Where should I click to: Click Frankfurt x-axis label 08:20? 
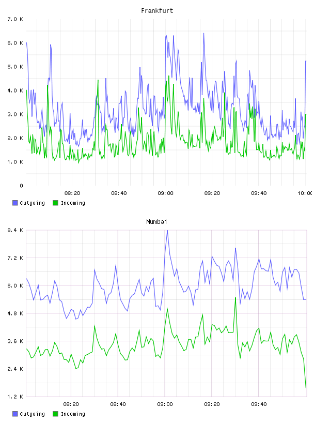(72, 193)
